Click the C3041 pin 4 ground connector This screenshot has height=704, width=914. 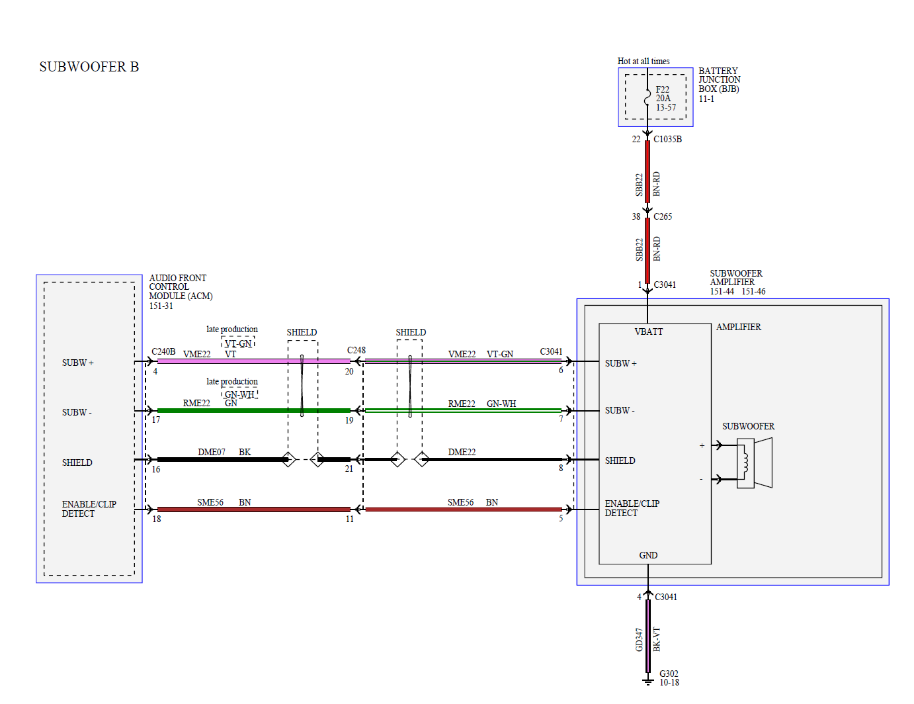click(647, 594)
